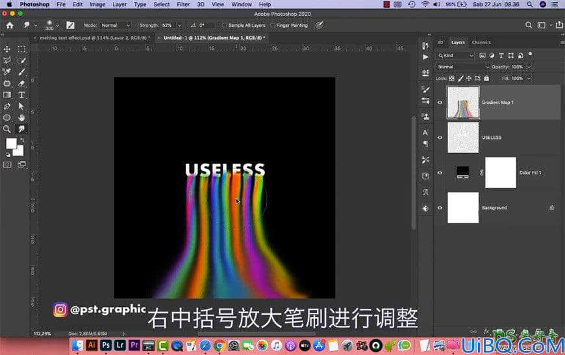Screen dimensions: 565x355
Task: Toggle Quick Mask mode icon
Action: [x=7, y=165]
